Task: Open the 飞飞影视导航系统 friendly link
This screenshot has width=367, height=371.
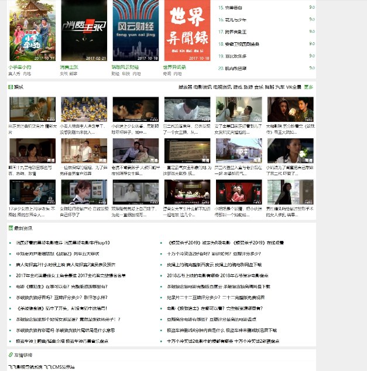Action: 26,367
